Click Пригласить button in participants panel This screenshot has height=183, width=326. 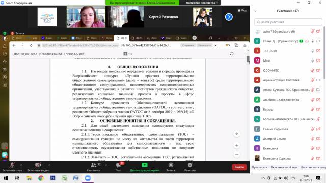(259, 167)
